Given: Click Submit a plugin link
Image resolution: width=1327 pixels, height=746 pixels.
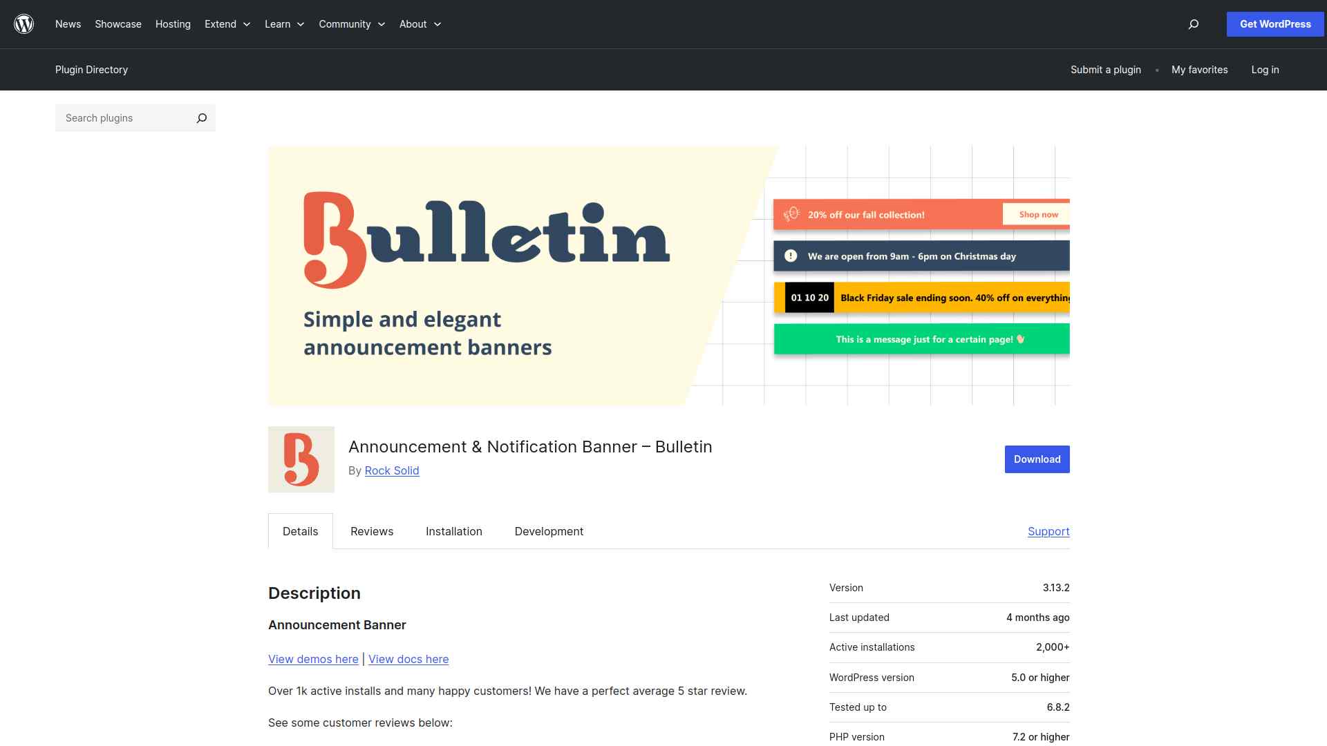Looking at the screenshot, I should tap(1106, 70).
